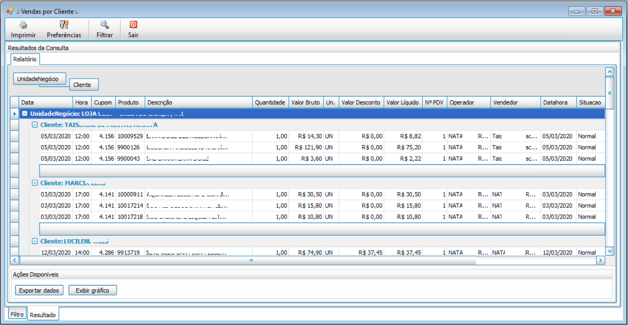Sort by the Data column header

pos(46,102)
